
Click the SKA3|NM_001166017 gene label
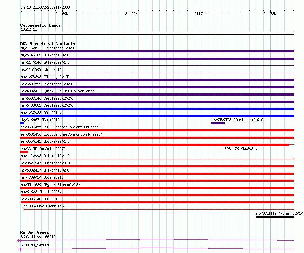pyautogui.click(x=38, y=237)
